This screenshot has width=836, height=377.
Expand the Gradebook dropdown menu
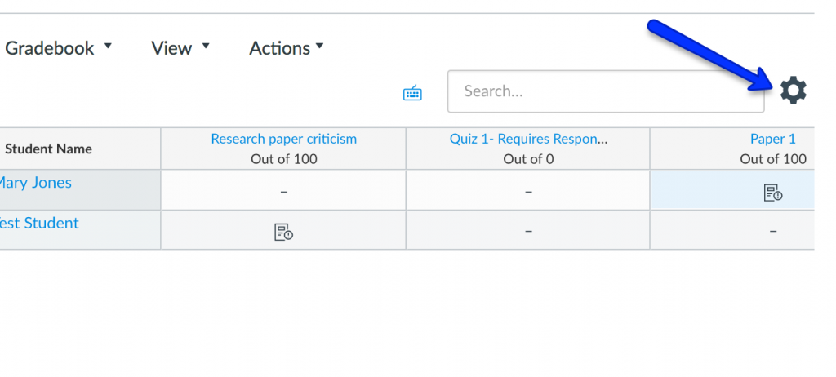pos(58,48)
